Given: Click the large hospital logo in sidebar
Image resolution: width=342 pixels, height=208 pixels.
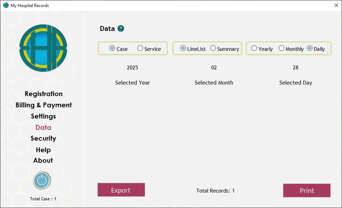Looking at the screenshot, I should tap(43, 48).
